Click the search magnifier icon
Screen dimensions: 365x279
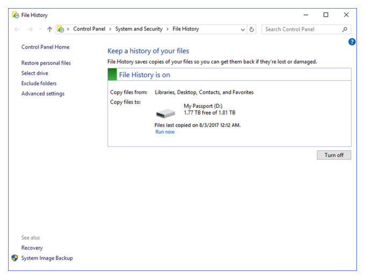(x=345, y=30)
